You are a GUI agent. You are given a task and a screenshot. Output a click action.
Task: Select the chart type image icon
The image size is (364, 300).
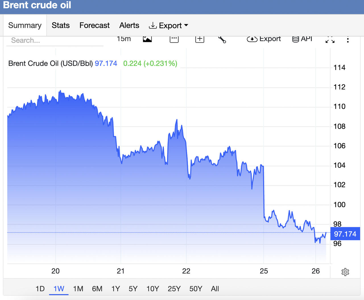[147, 39]
